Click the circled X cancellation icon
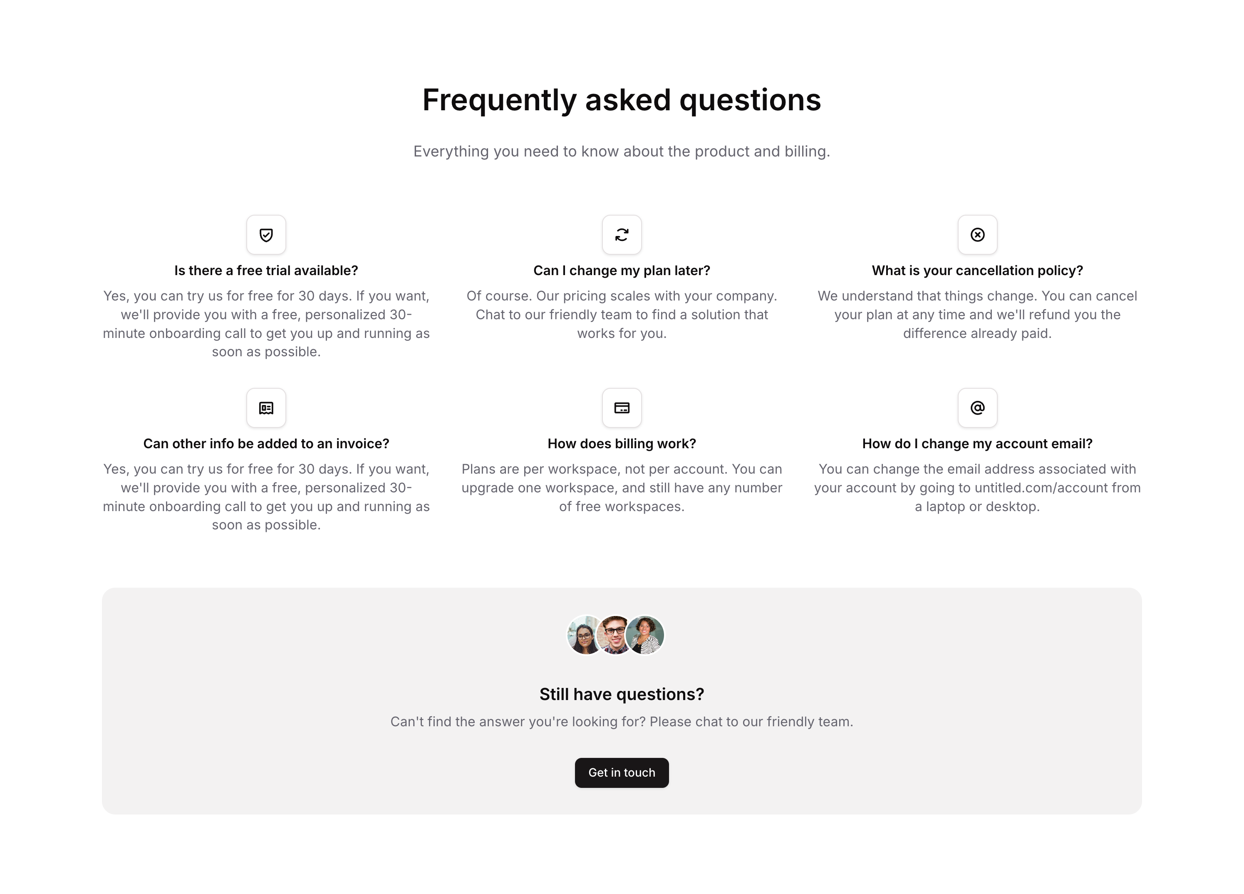 977,235
